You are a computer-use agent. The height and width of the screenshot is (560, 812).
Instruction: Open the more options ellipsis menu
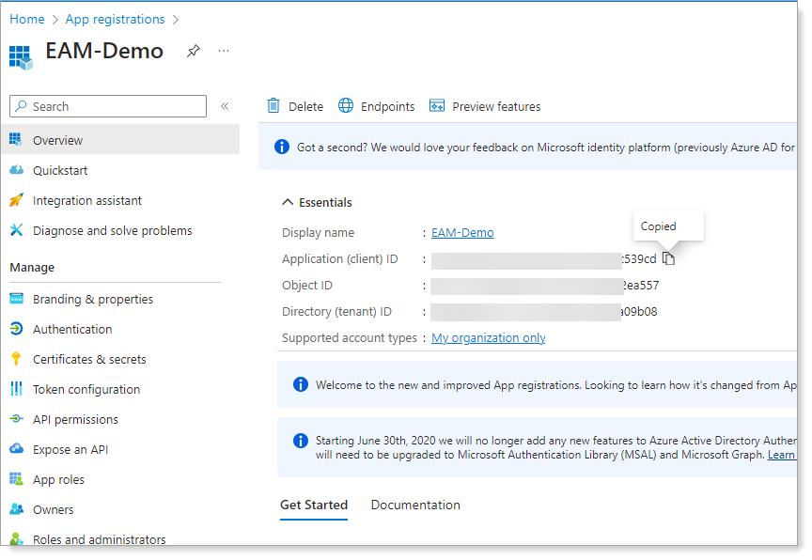(x=224, y=51)
